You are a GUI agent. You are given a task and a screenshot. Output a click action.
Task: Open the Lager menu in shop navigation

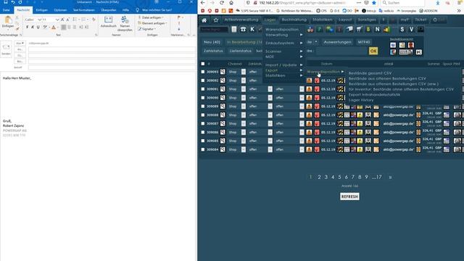(x=270, y=20)
